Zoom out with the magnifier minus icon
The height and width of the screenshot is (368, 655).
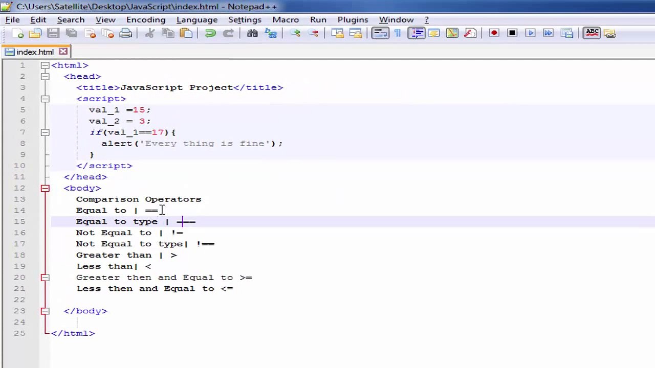point(314,33)
